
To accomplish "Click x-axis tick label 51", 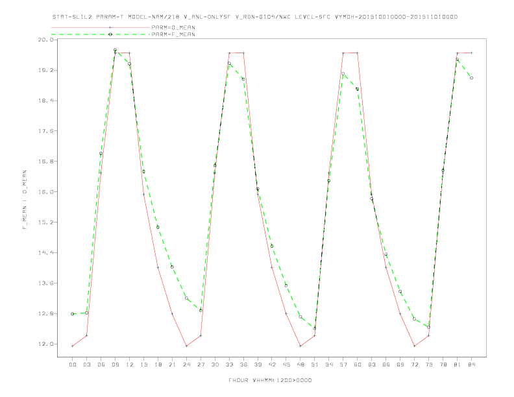I will pos(315,365).
